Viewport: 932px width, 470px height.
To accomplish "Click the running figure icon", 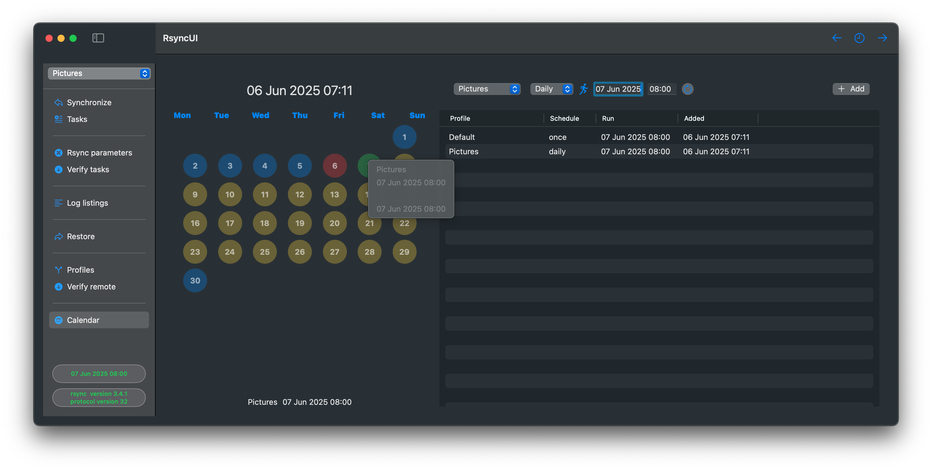I will tap(583, 89).
